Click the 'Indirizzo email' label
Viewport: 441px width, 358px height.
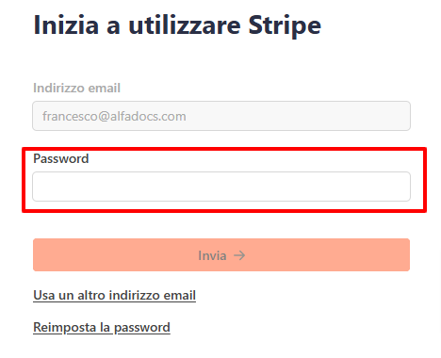[77, 88]
